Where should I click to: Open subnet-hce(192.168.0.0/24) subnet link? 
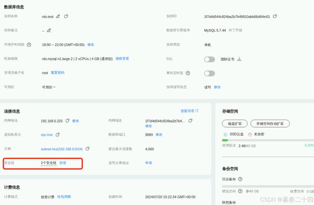click(x=62, y=149)
